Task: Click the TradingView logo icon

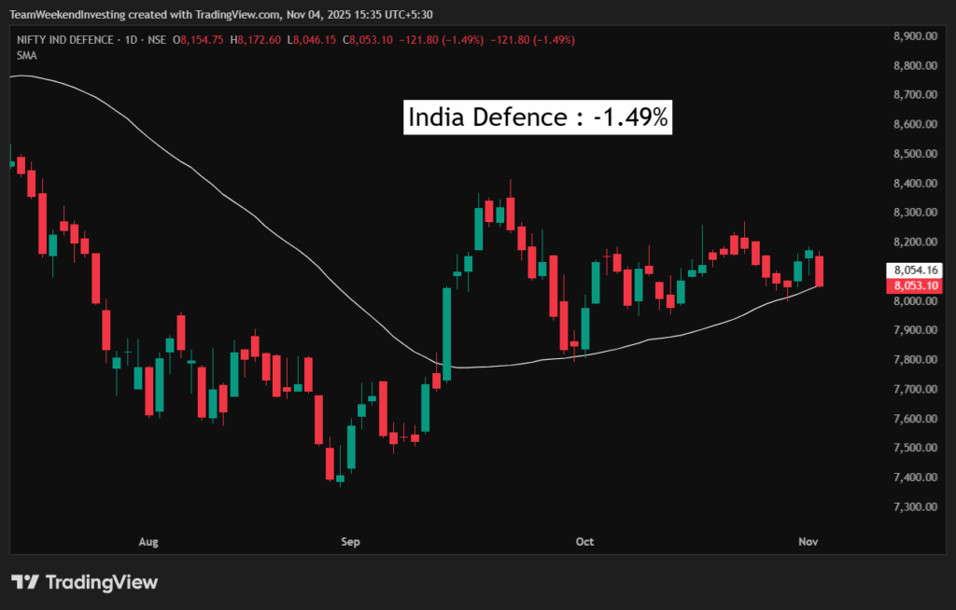Action: tap(25, 582)
